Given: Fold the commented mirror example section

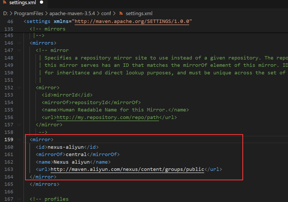Looking at the screenshot, I should point(19,50).
